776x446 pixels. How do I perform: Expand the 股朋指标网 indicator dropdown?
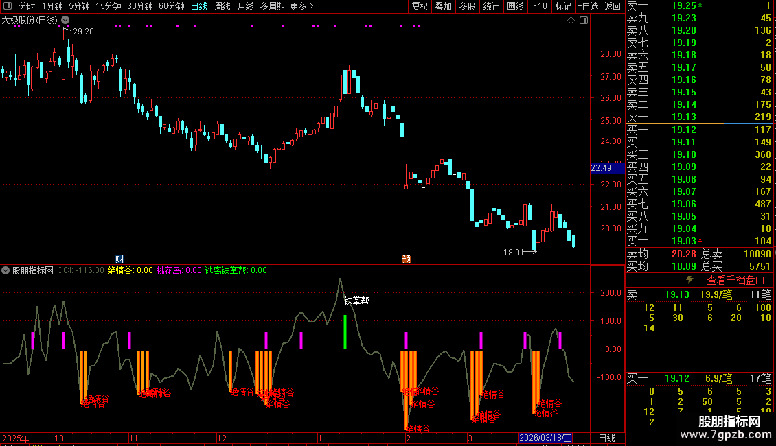pos(6,270)
